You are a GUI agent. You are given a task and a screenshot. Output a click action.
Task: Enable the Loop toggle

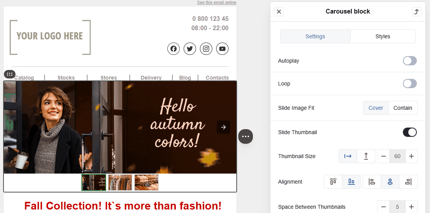coord(410,83)
